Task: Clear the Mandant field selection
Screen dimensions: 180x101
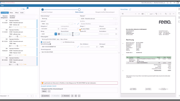Action: coord(114,19)
